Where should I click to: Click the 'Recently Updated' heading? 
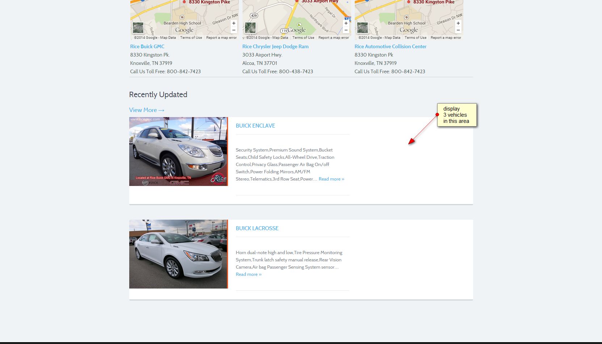(158, 95)
